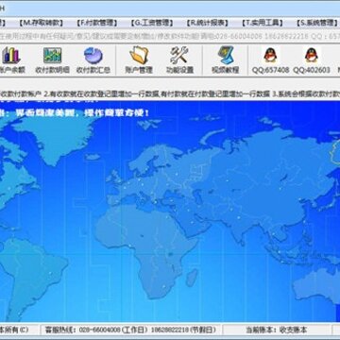This screenshot has height=340, width=340.
Task: Click the 客服热线 status bar text
Action: [x=130, y=330]
